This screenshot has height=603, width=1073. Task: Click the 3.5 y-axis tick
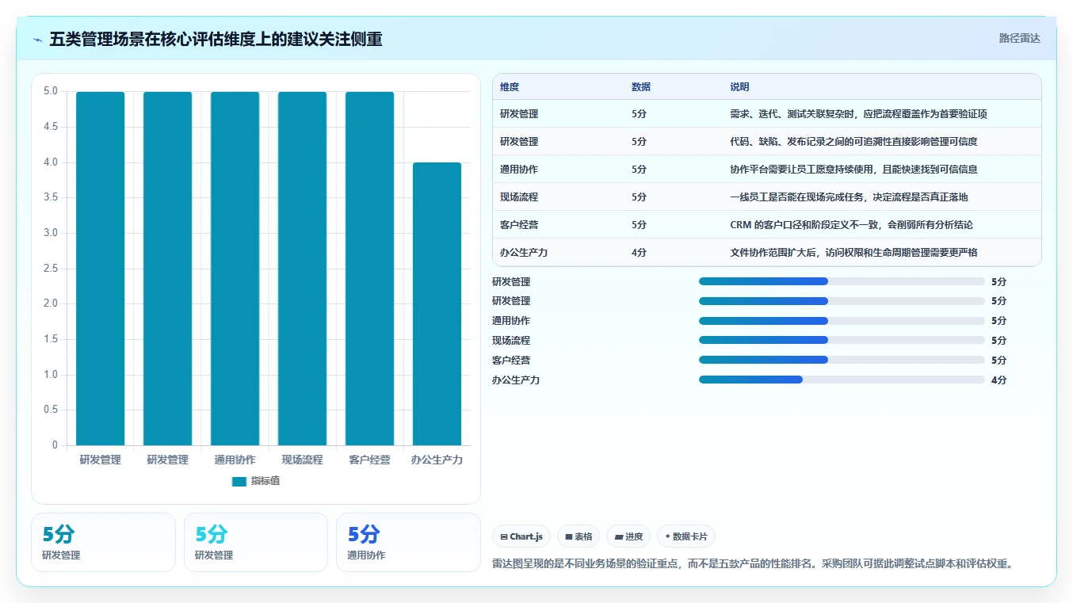[51, 197]
